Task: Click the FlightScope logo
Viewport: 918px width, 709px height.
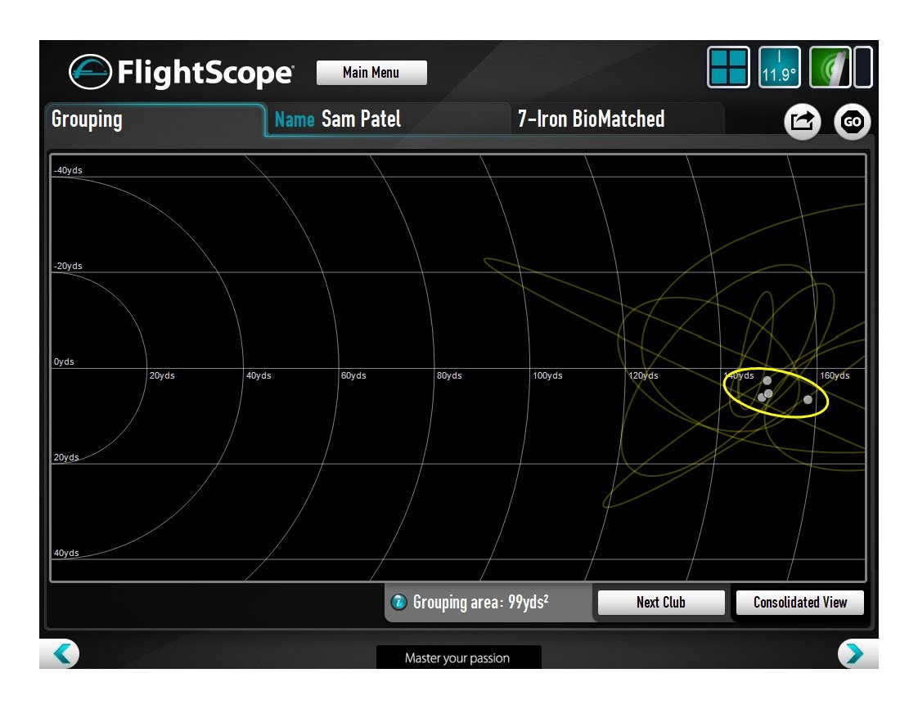Action: pos(181,72)
